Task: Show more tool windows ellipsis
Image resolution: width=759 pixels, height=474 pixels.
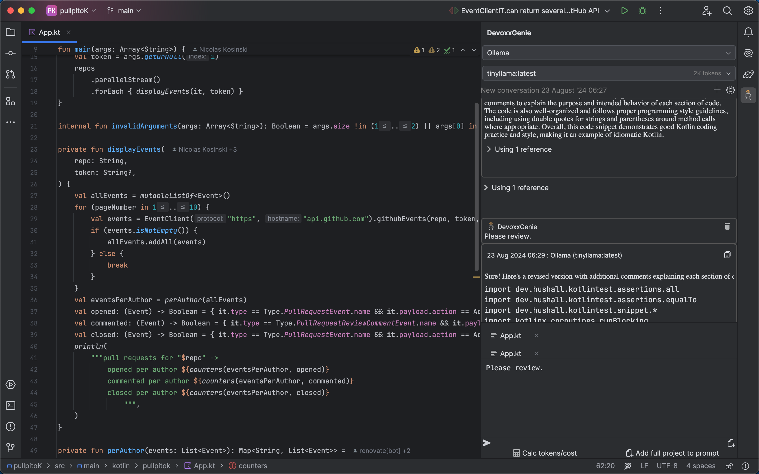Action: click(x=10, y=122)
